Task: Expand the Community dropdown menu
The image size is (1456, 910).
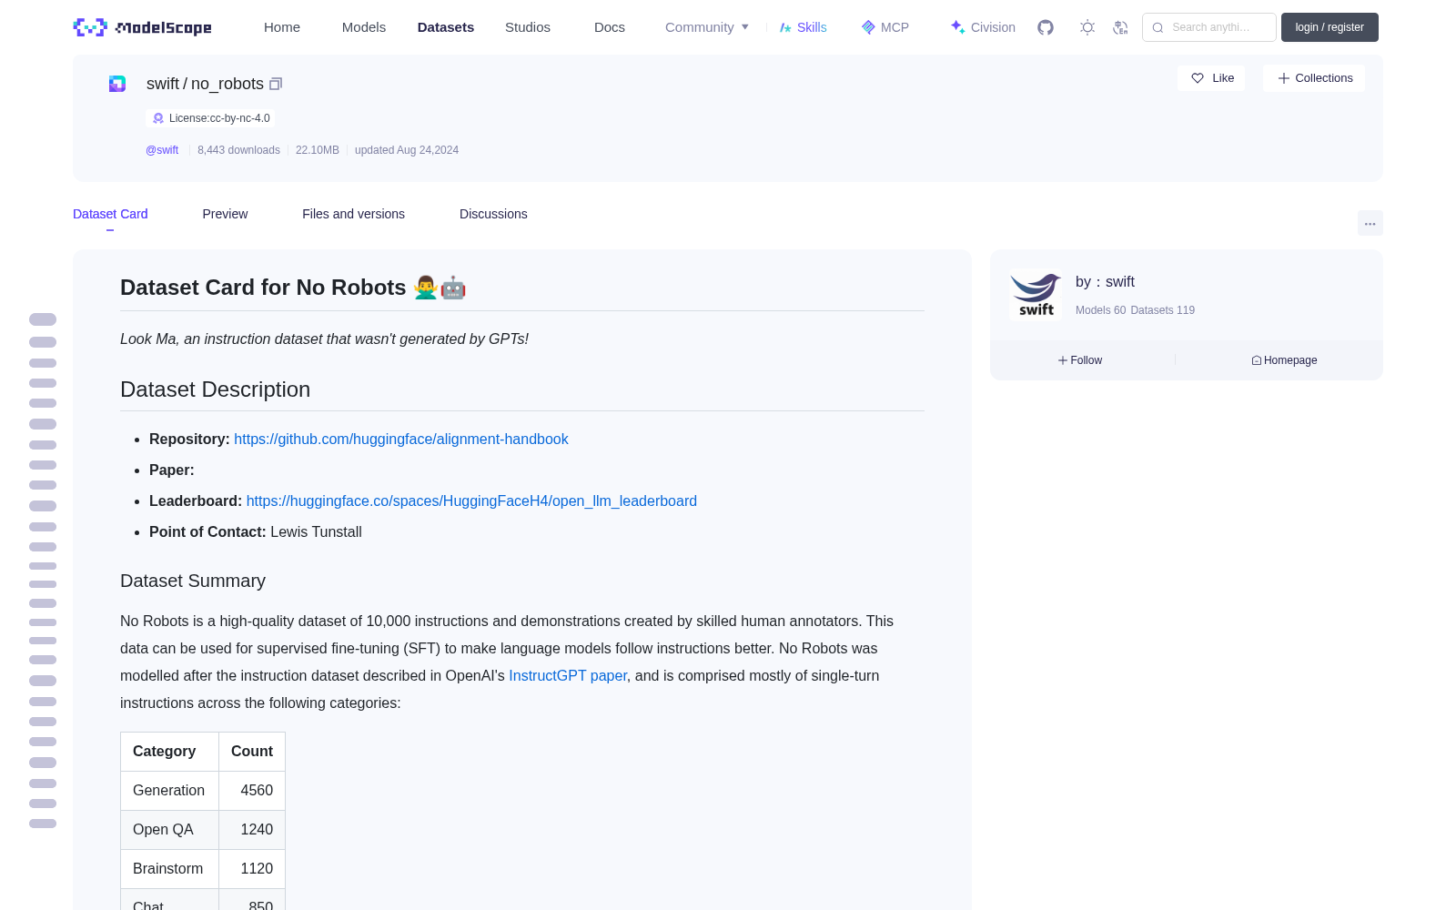Action: tap(707, 27)
